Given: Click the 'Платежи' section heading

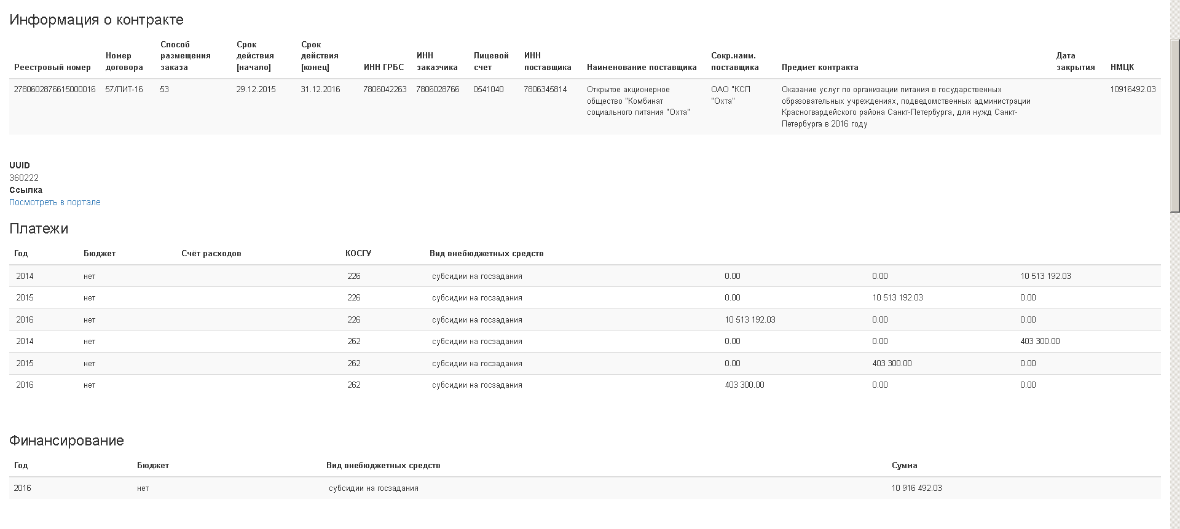Looking at the screenshot, I should tap(39, 229).
